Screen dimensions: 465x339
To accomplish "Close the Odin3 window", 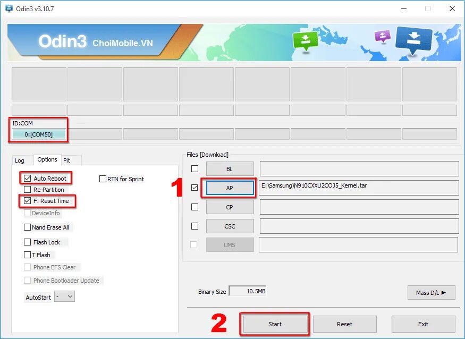I will [452, 9].
